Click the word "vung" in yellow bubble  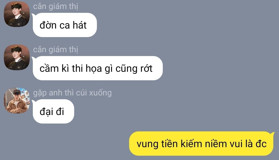(x=148, y=144)
